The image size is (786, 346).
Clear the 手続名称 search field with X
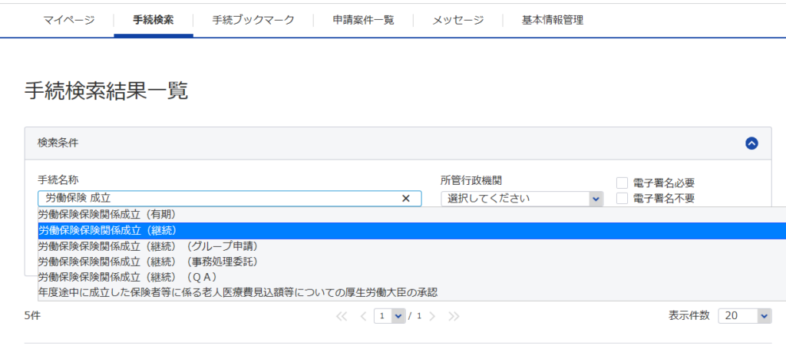point(406,199)
